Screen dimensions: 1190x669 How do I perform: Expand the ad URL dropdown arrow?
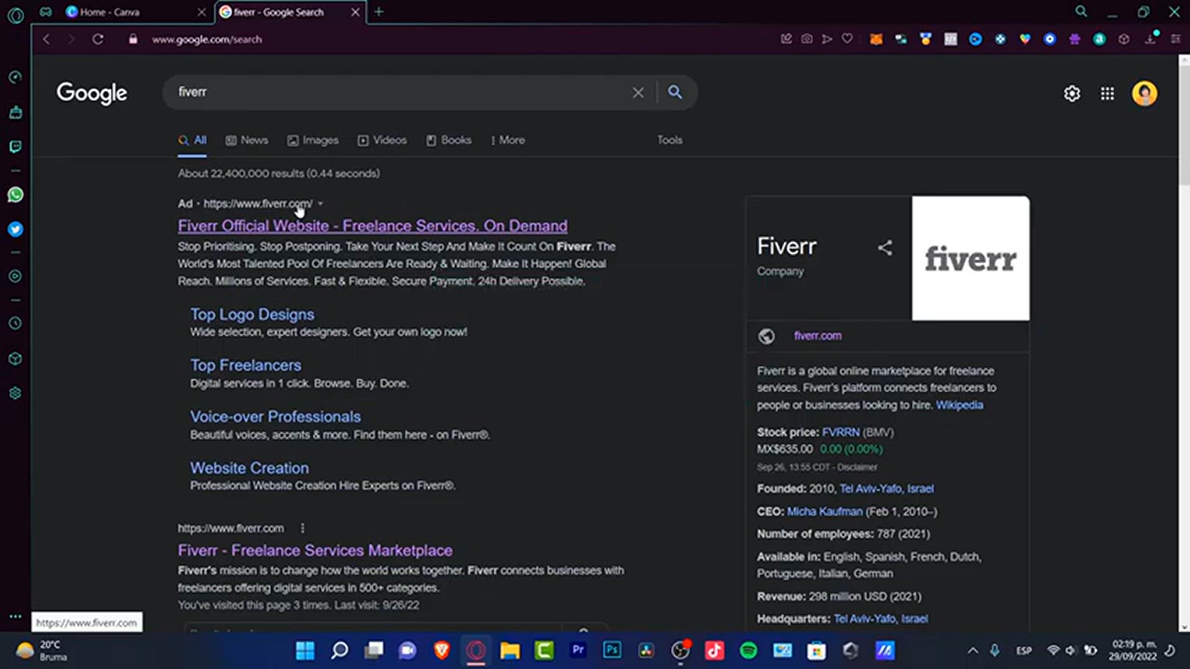coord(320,204)
